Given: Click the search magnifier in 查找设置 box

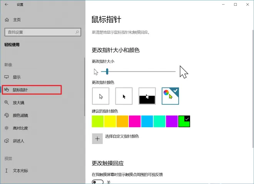Looking at the screenshot, I should 77,32.
